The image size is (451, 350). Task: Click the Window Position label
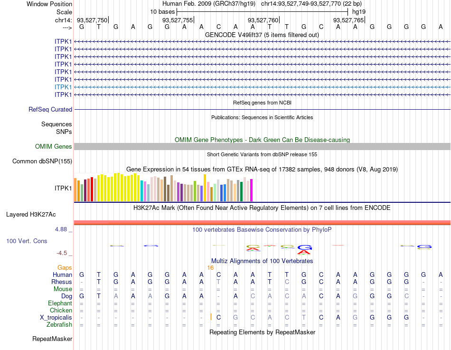click(49, 4)
